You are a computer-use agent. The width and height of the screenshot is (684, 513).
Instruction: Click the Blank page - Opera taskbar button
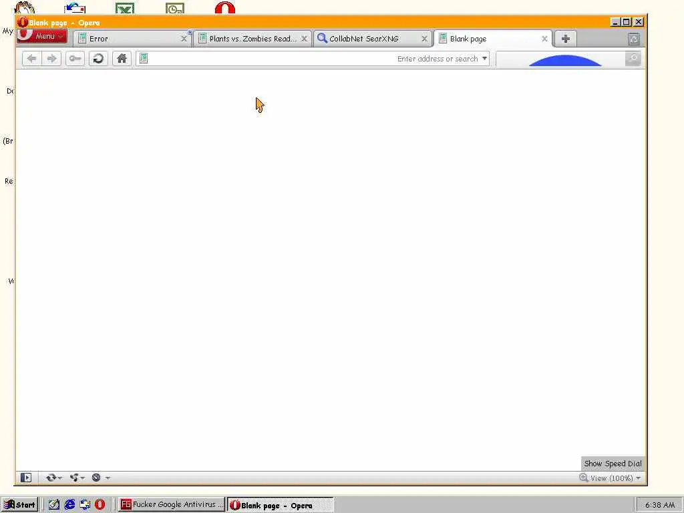pyautogui.click(x=280, y=505)
